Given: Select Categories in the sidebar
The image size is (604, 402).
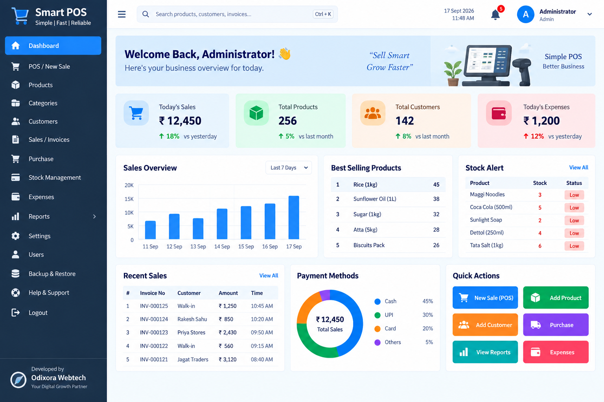Looking at the screenshot, I should (53, 103).
